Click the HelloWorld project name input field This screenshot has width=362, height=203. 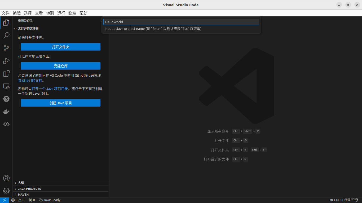click(181, 22)
